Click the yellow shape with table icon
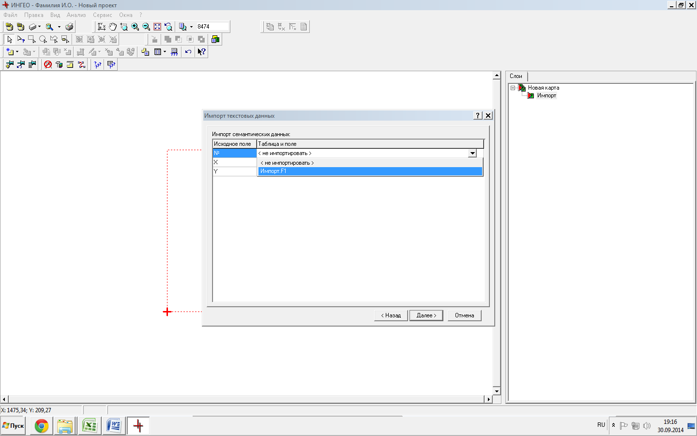The height and width of the screenshot is (436, 697). pos(145,52)
